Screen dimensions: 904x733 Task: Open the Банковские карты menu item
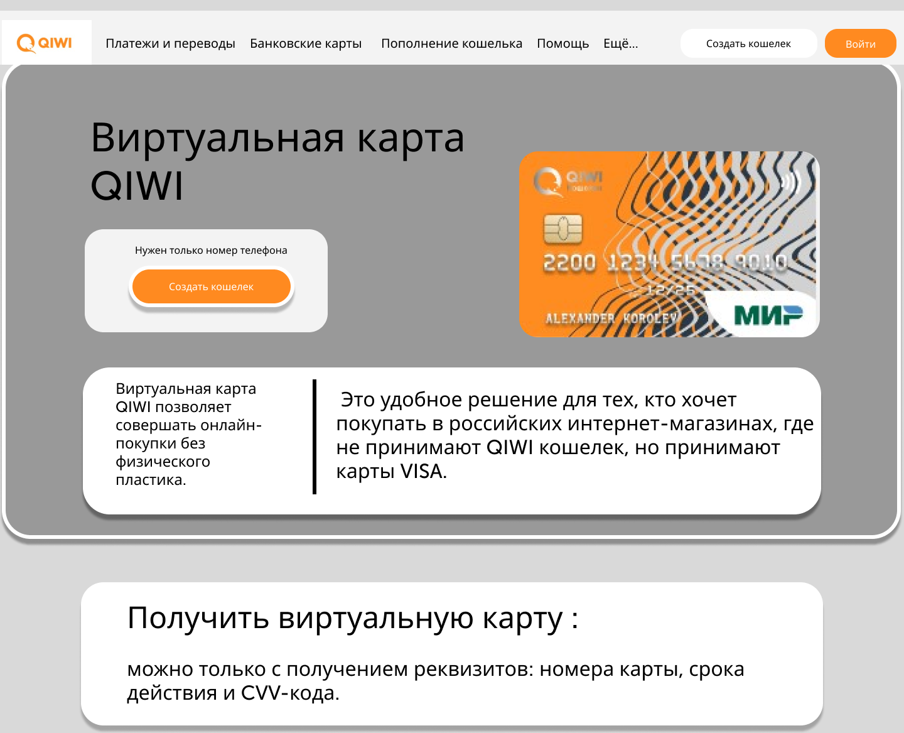pos(306,43)
